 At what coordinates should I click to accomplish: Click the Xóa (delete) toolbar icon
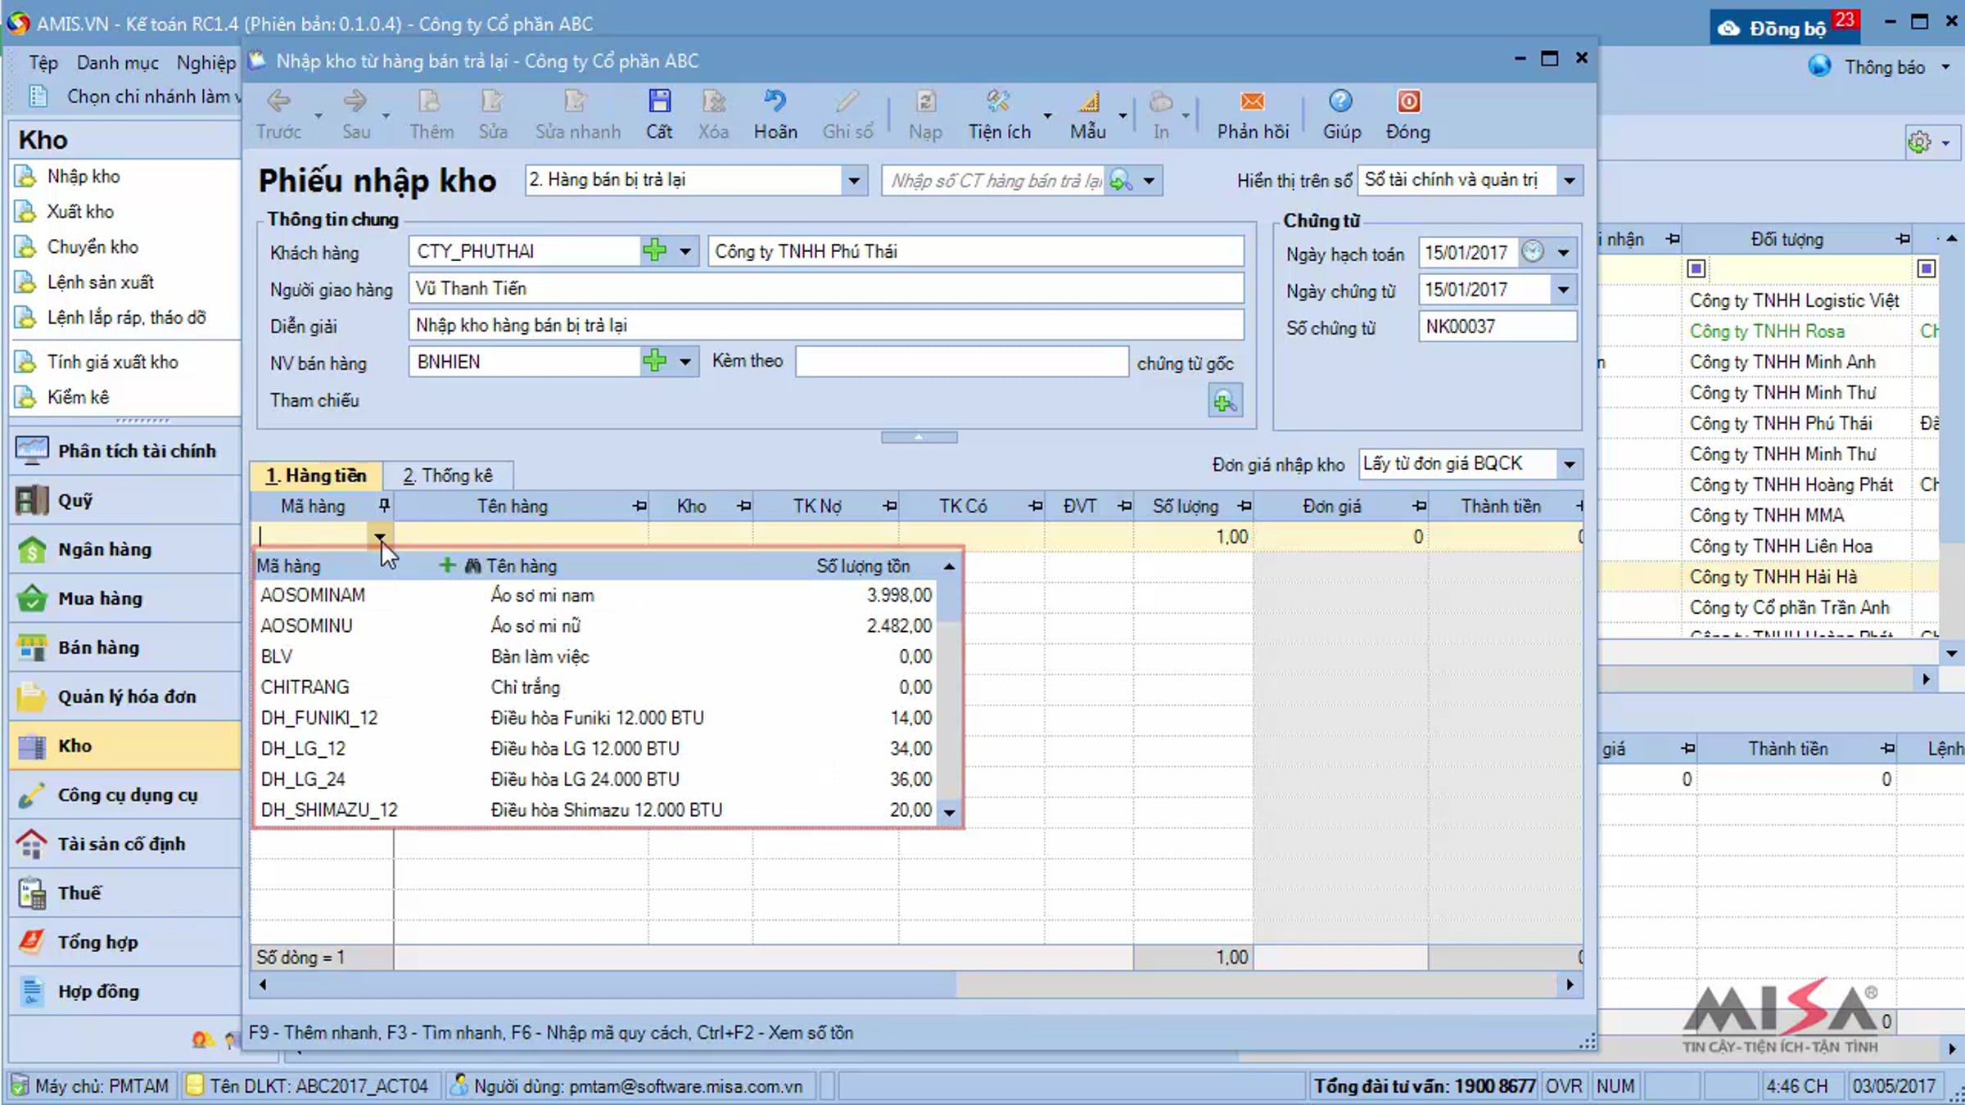pyautogui.click(x=713, y=101)
